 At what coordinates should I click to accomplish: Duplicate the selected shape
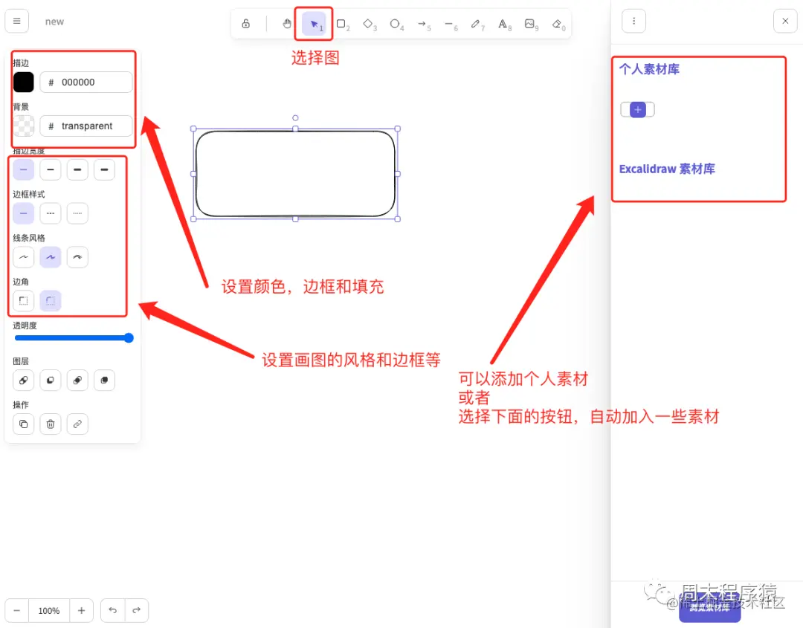click(24, 424)
